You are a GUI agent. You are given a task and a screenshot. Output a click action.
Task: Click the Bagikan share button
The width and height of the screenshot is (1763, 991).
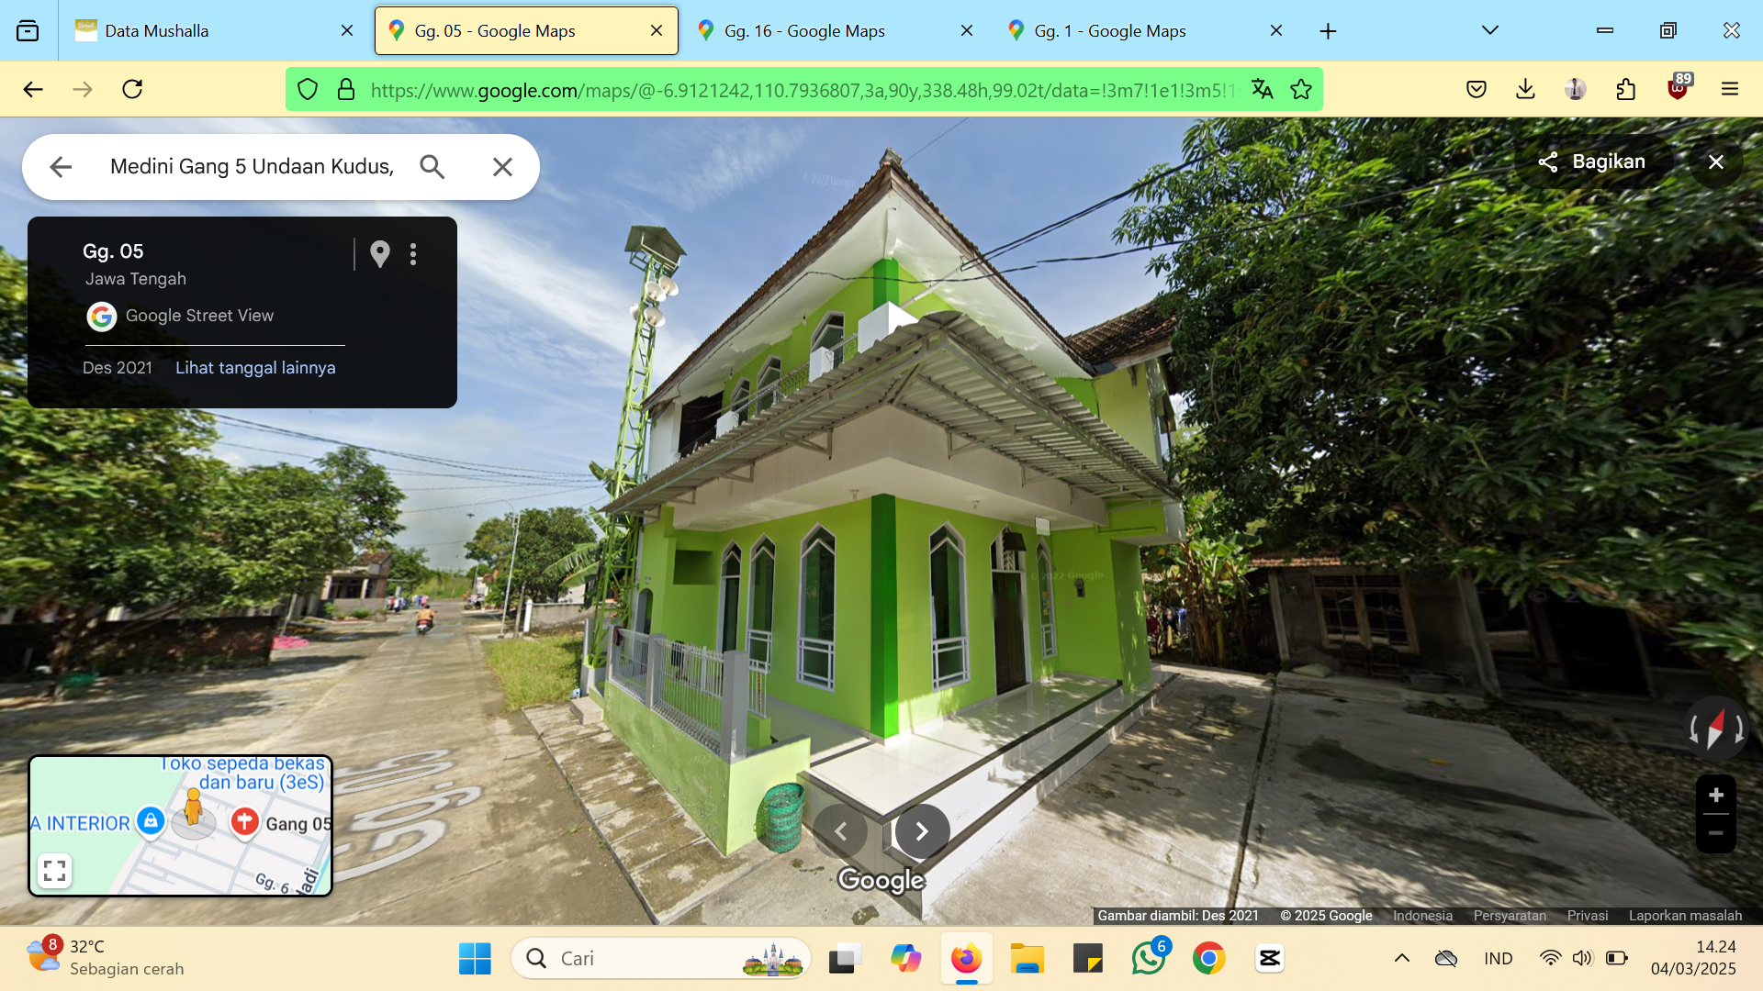pos(1591,161)
